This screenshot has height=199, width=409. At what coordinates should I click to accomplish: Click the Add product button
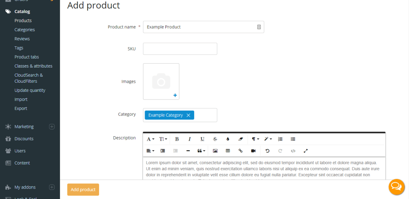coord(83,190)
